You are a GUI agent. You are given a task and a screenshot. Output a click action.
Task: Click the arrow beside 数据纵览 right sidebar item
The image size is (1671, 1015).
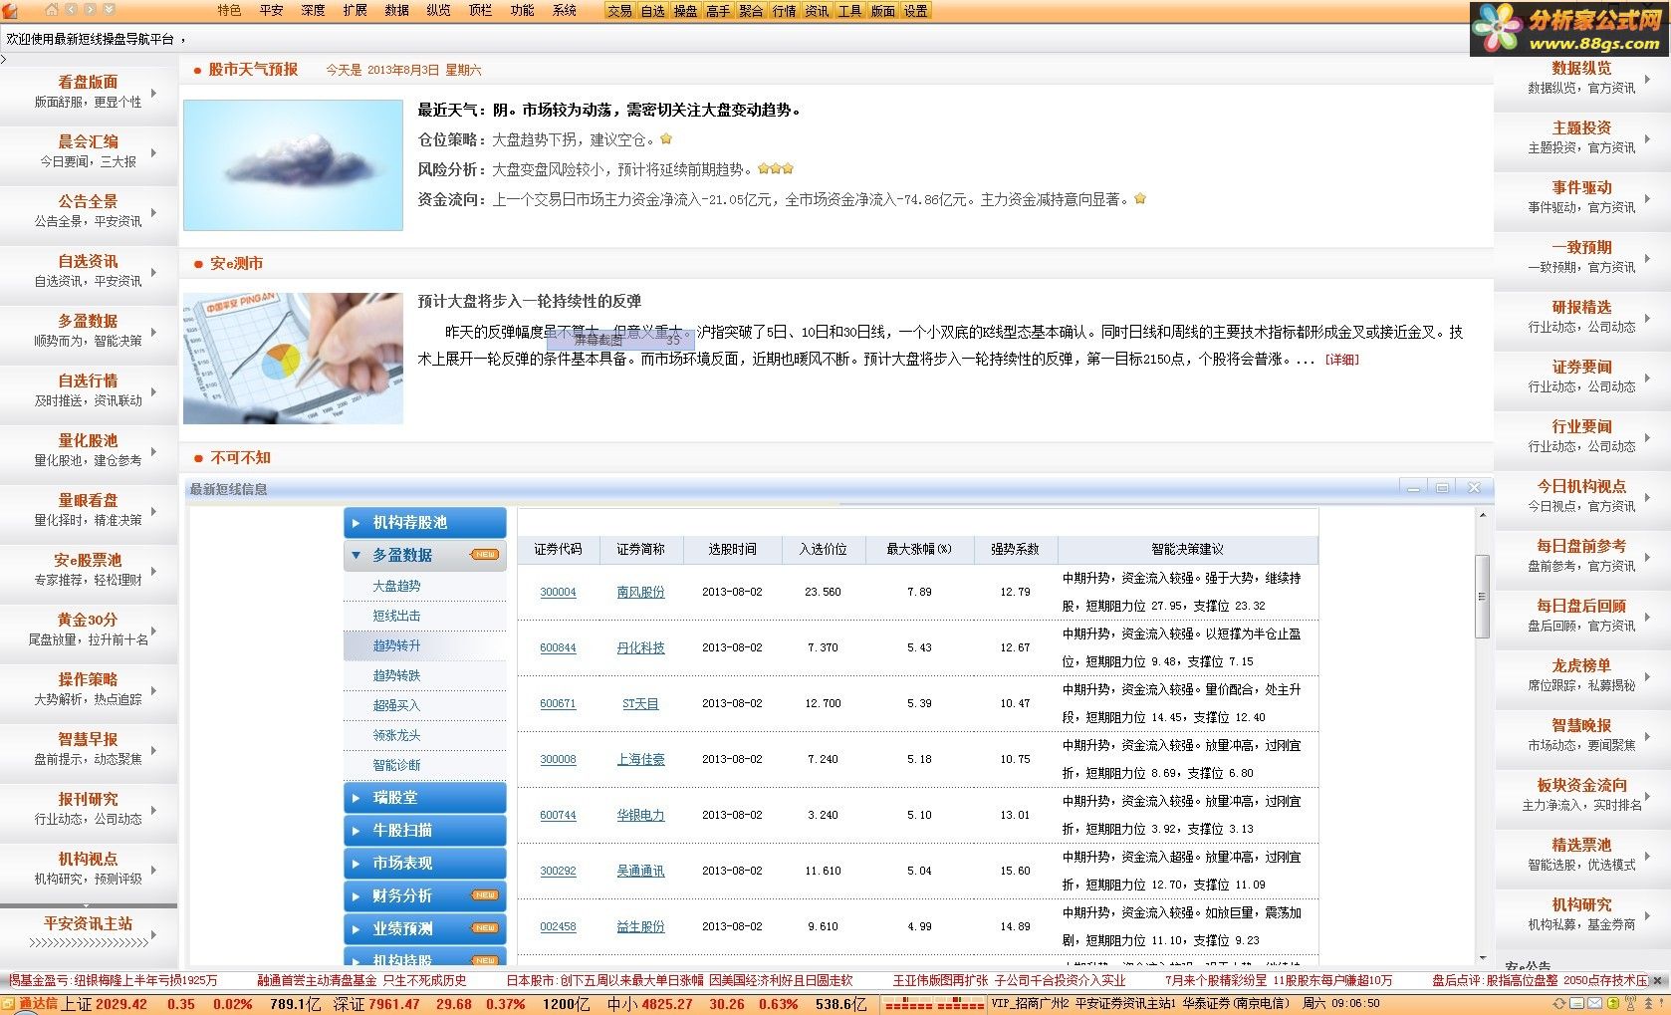[1648, 78]
